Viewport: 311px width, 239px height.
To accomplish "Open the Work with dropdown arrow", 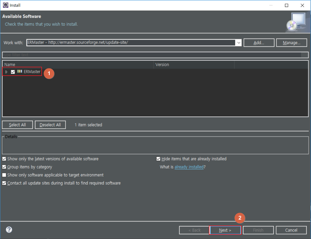I will pyautogui.click(x=239, y=42).
